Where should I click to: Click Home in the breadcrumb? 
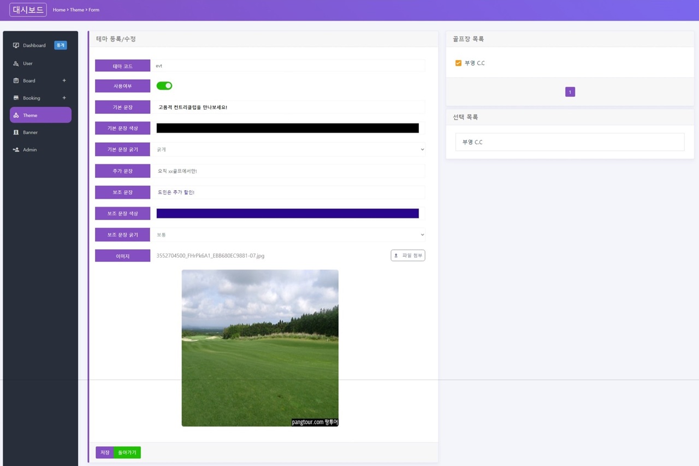pos(59,10)
